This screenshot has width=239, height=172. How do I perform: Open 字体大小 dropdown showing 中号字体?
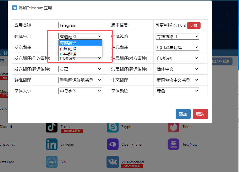point(80,91)
